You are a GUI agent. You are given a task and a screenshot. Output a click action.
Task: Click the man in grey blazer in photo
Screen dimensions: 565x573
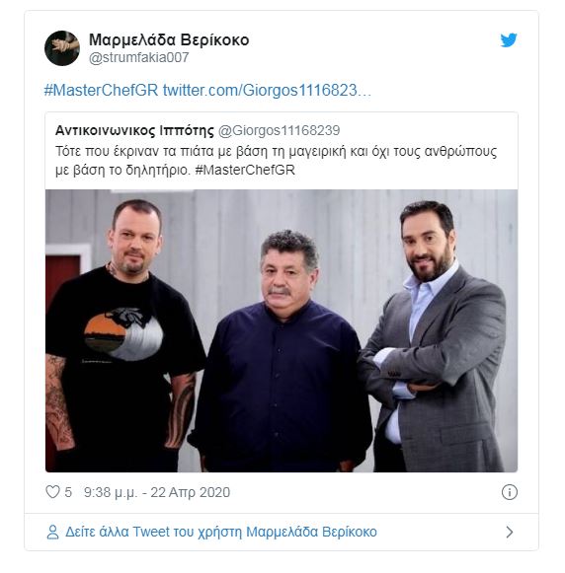[434, 336]
